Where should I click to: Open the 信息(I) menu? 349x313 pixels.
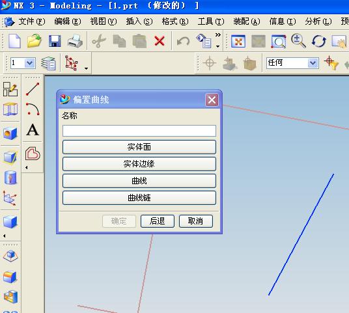pyautogui.click(x=283, y=21)
